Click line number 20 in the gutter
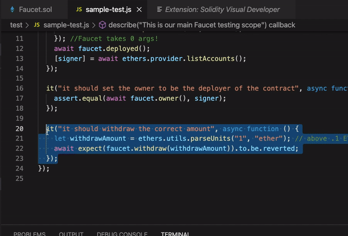348x236 pixels. (20, 129)
